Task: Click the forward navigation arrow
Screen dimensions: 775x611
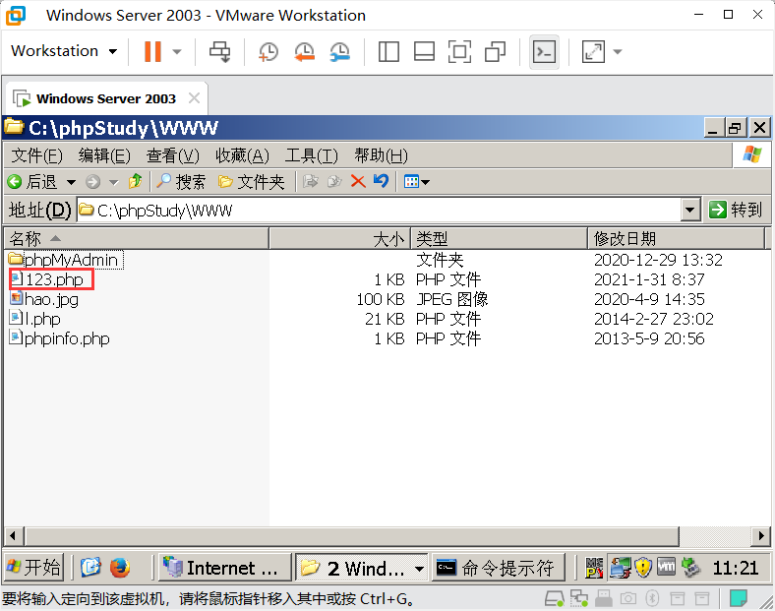Action: pyautogui.click(x=92, y=182)
